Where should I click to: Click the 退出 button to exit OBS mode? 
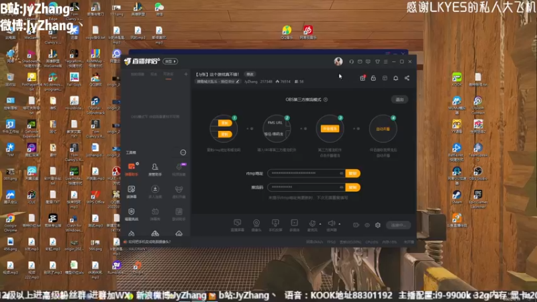[399, 99]
